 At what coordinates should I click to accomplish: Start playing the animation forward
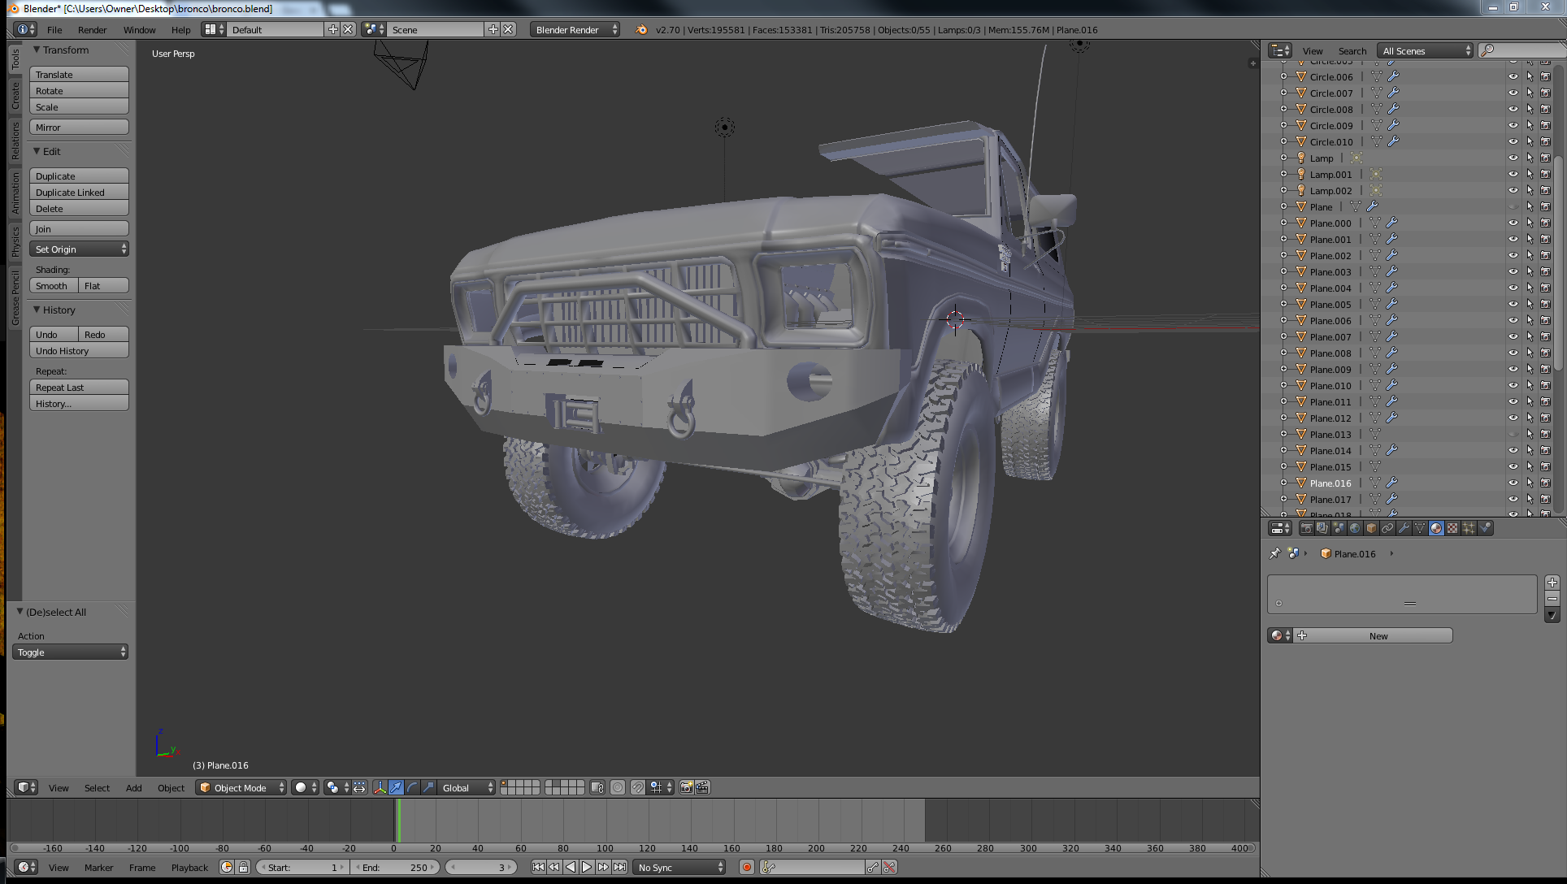click(587, 867)
